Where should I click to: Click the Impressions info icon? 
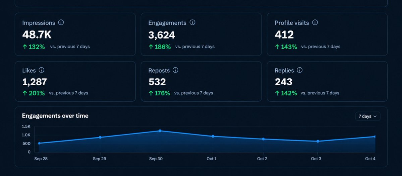[61, 22]
